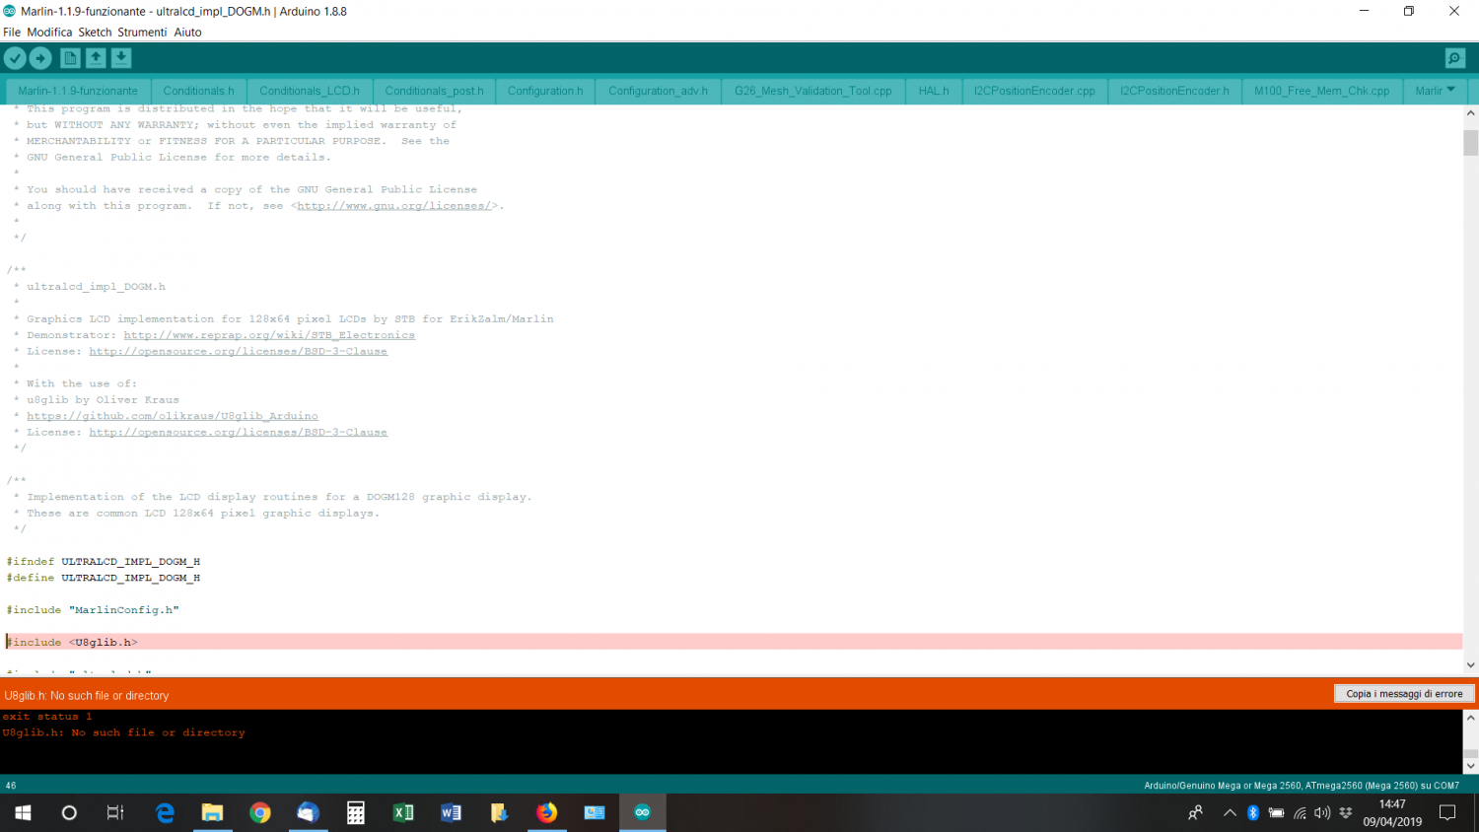Switch to Marlin-1.1.9-funzionante tab

tap(78, 91)
